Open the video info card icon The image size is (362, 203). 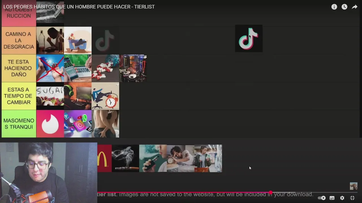tap(334, 7)
